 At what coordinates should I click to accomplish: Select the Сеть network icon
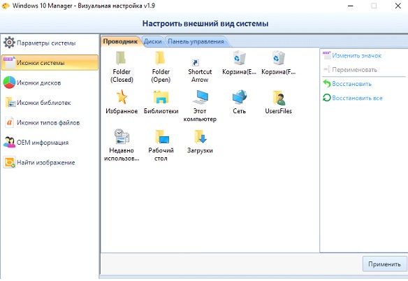click(x=239, y=102)
